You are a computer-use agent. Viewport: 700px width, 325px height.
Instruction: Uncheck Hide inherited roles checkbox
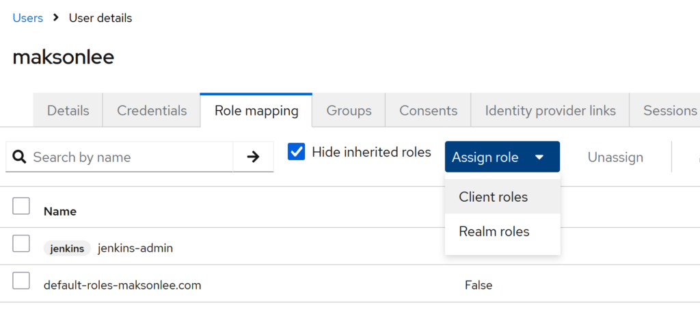[297, 152]
